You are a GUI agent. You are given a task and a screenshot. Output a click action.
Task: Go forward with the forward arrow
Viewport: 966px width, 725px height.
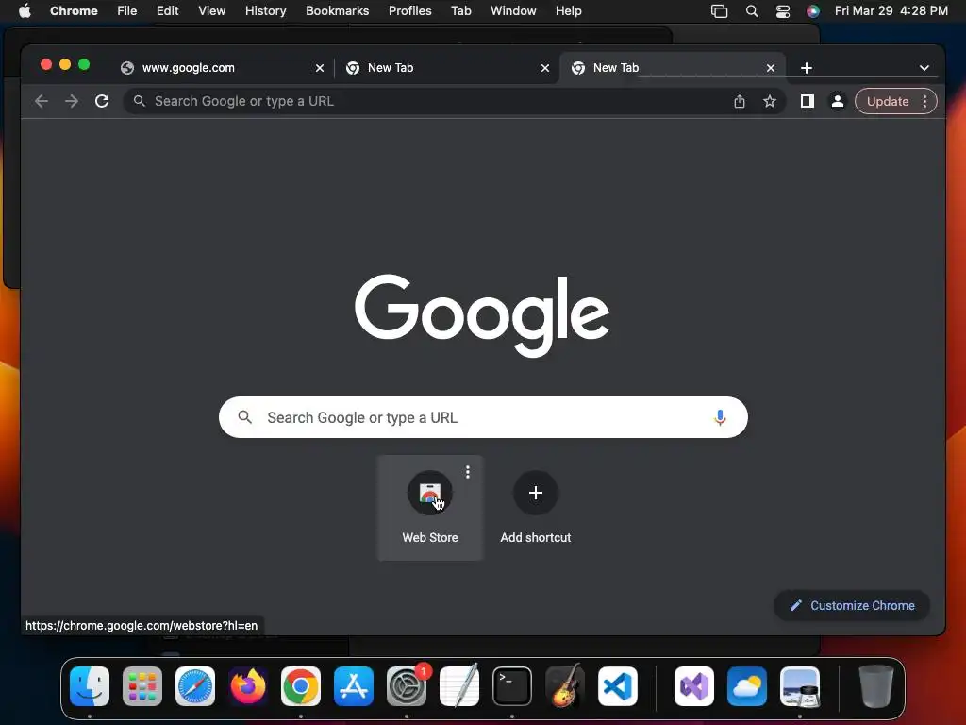click(x=72, y=101)
